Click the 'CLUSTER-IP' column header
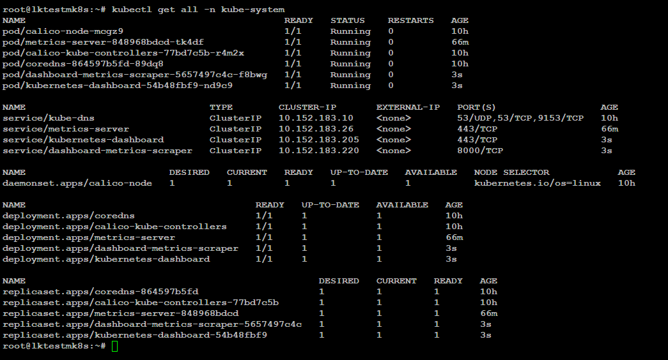This screenshot has height=360, width=668. [x=307, y=107]
